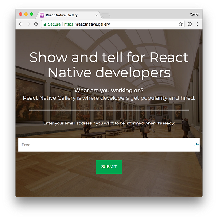Click the React Native Gallery tab favicon
218x219 pixels.
(x=42, y=15)
